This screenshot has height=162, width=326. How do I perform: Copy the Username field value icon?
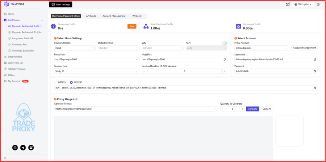pyautogui.click(x=315, y=60)
